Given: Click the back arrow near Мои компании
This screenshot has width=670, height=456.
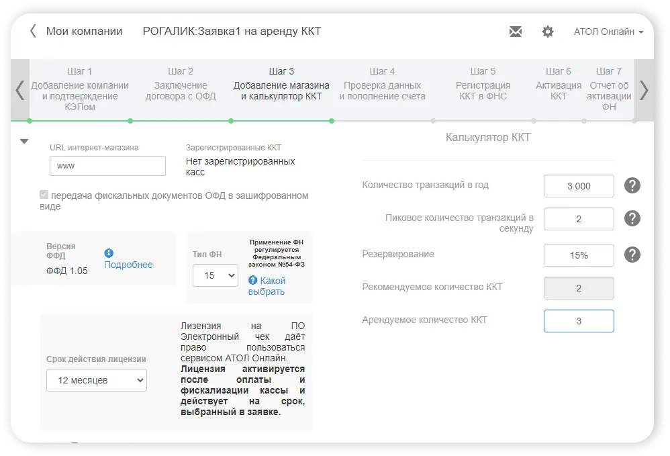Looking at the screenshot, I should (33, 31).
